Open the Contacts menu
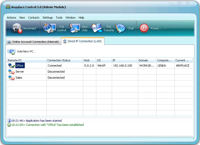This screenshot has height=145, width=200. 34,18
